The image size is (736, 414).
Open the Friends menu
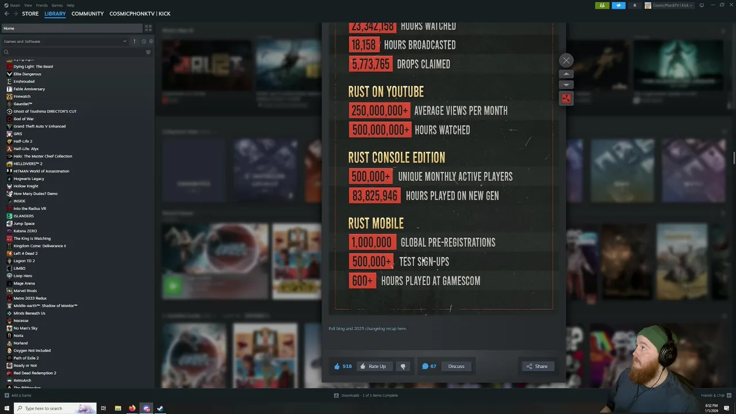[x=41, y=5]
